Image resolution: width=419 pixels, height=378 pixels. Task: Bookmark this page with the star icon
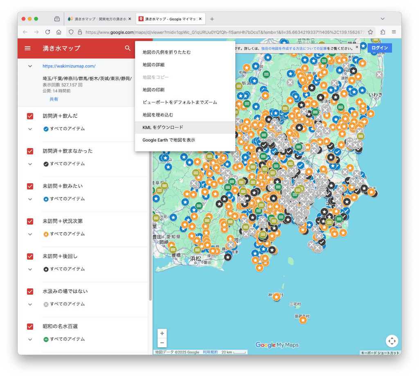370,32
